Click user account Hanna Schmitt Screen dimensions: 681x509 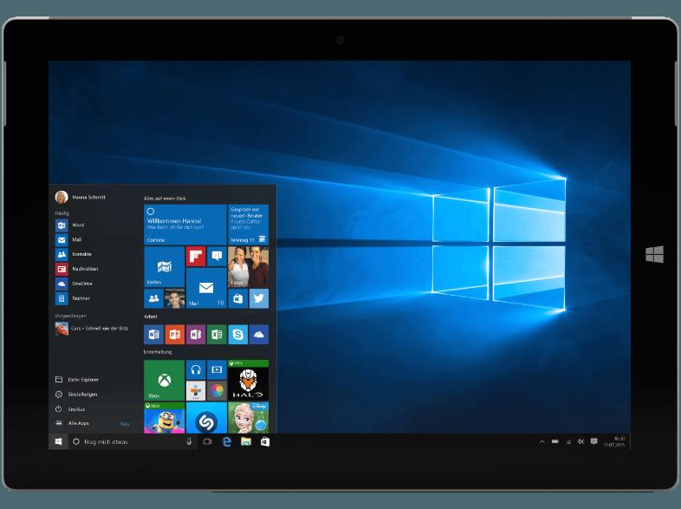coord(81,197)
